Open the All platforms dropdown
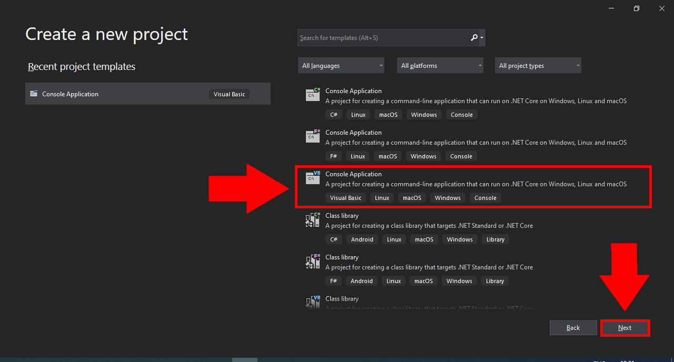 [x=440, y=66]
